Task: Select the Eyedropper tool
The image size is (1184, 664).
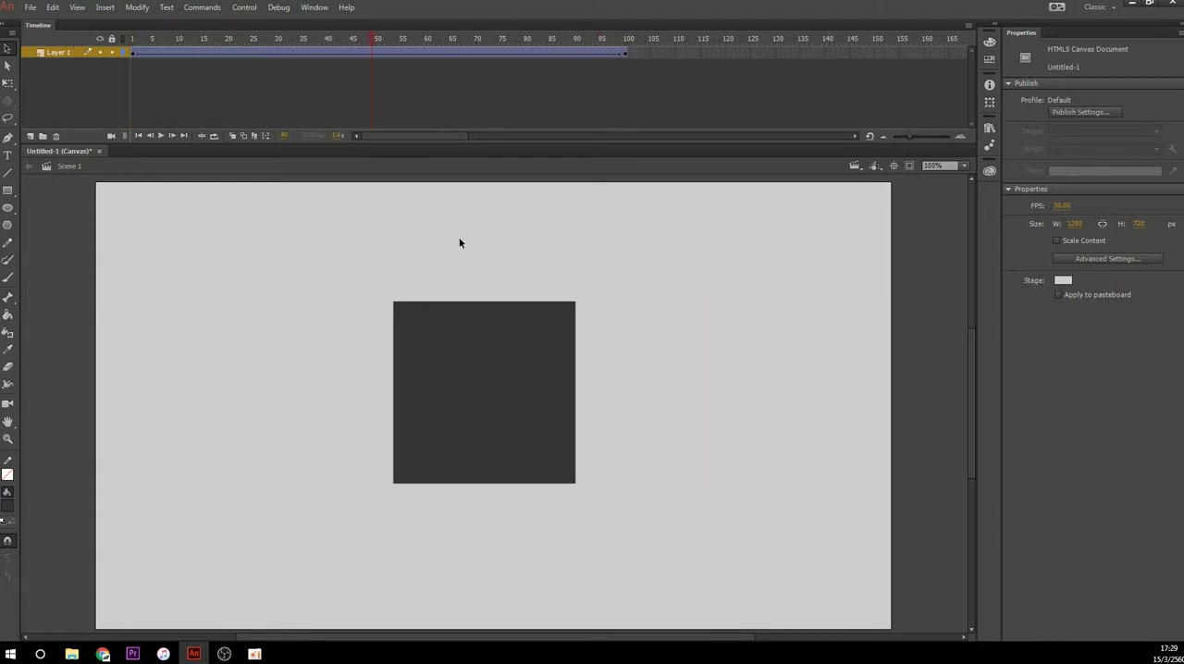Action: (7, 350)
